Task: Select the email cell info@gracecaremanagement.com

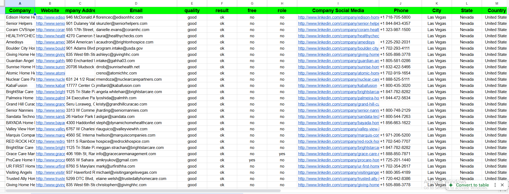Action: pos(136,154)
